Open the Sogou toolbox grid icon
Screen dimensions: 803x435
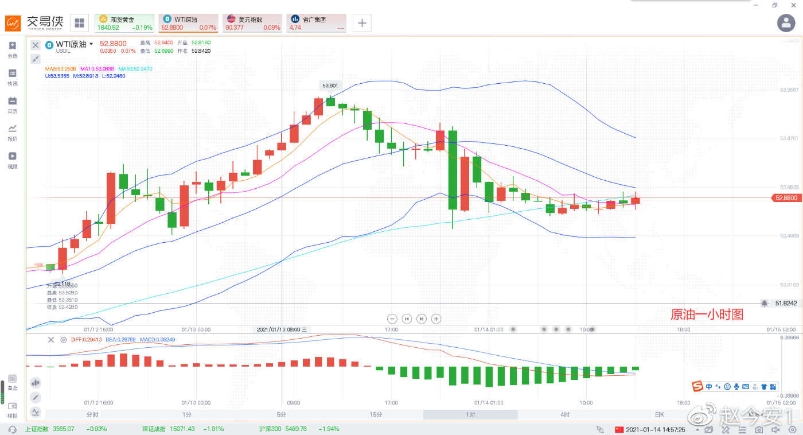click(773, 386)
